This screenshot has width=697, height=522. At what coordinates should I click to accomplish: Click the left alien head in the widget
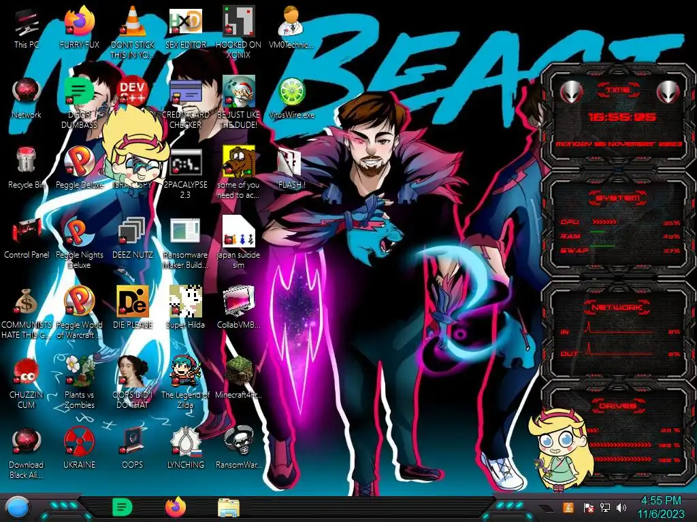(571, 92)
